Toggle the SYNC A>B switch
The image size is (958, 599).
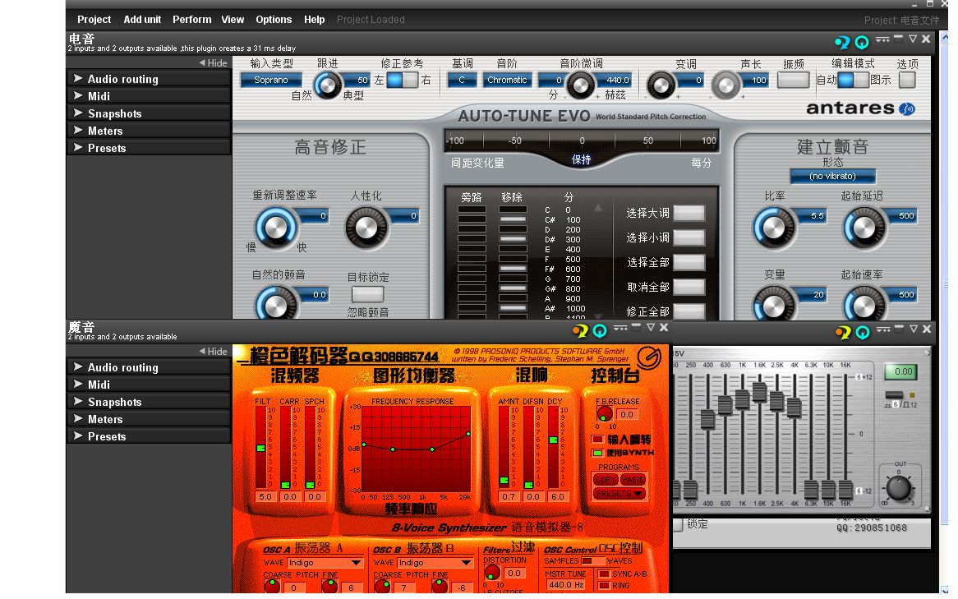click(604, 574)
